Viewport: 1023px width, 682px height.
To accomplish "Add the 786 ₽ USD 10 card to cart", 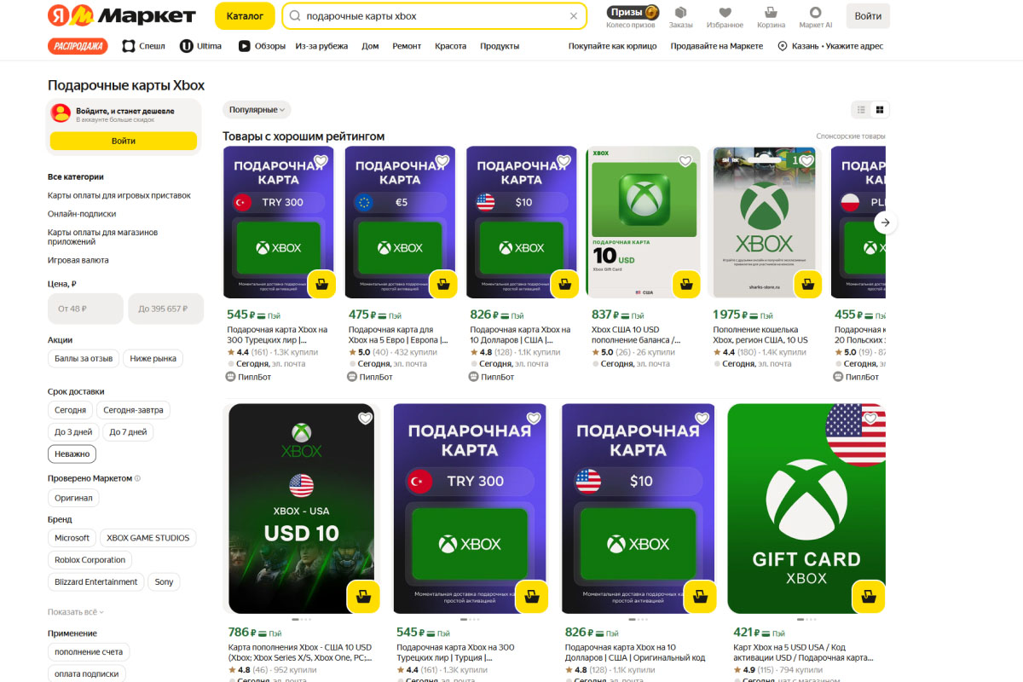I will 362,597.
